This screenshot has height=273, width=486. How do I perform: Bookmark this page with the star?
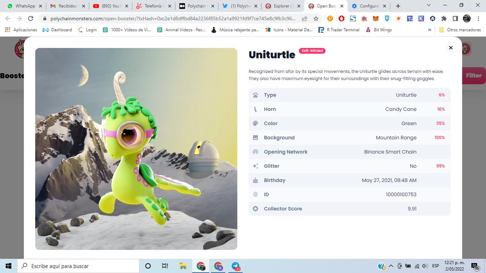pos(316,19)
